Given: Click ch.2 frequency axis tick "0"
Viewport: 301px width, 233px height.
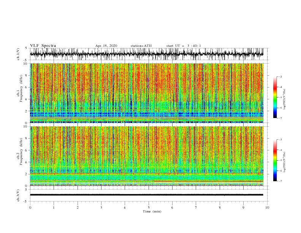Looking at the screenshot, I should (27, 186).
